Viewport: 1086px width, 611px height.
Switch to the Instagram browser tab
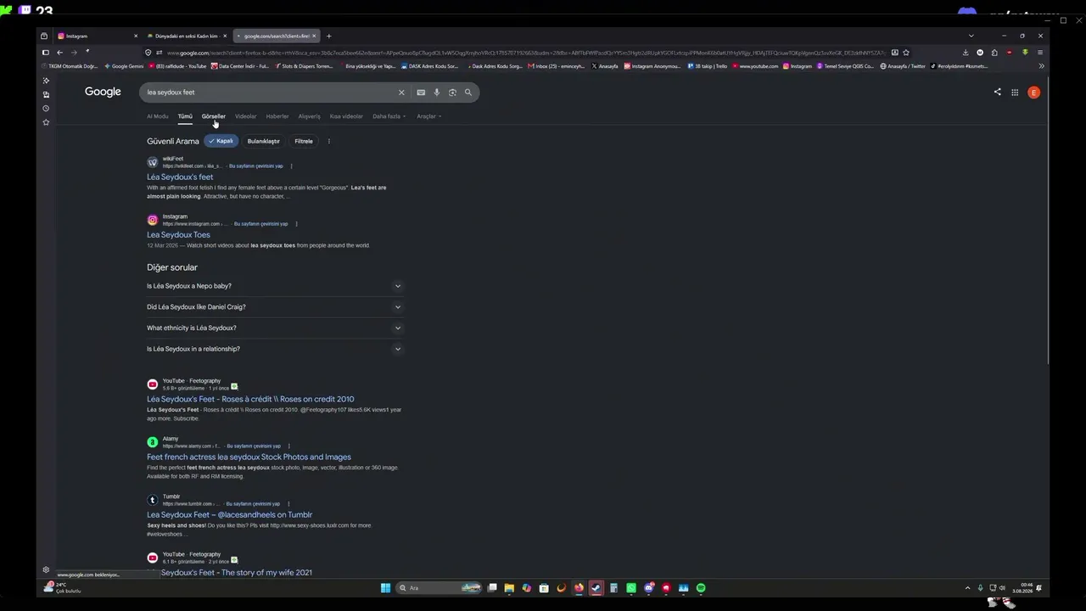(98, 36)
